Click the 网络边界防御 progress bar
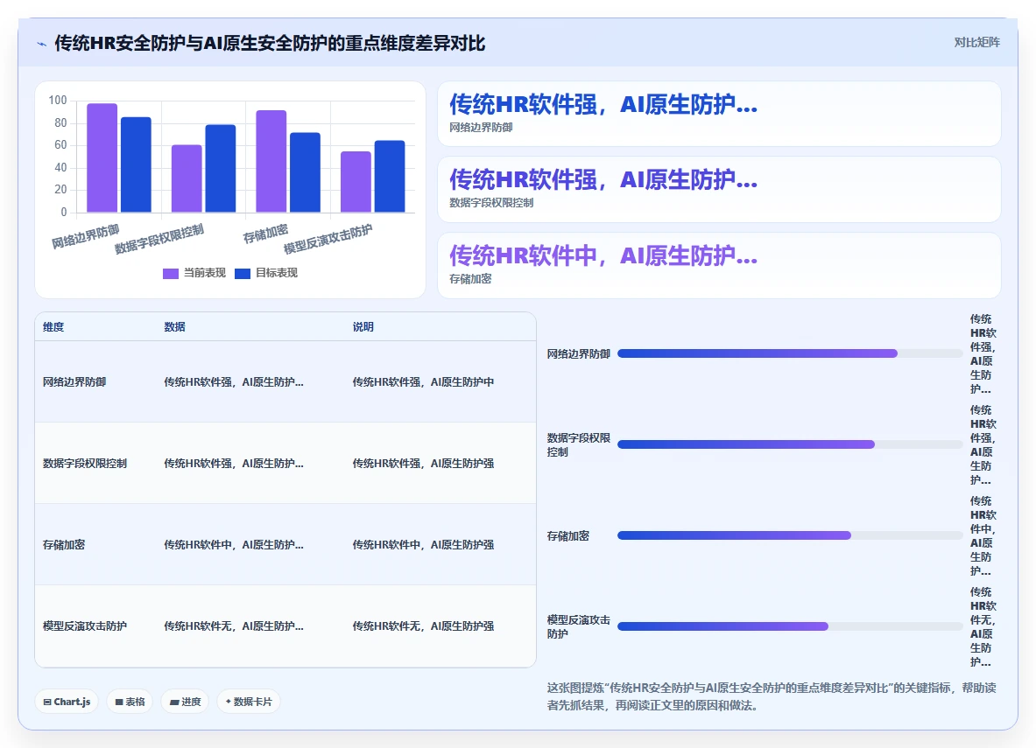This screenshot has width=1036, height=748. tap(790, 353)
